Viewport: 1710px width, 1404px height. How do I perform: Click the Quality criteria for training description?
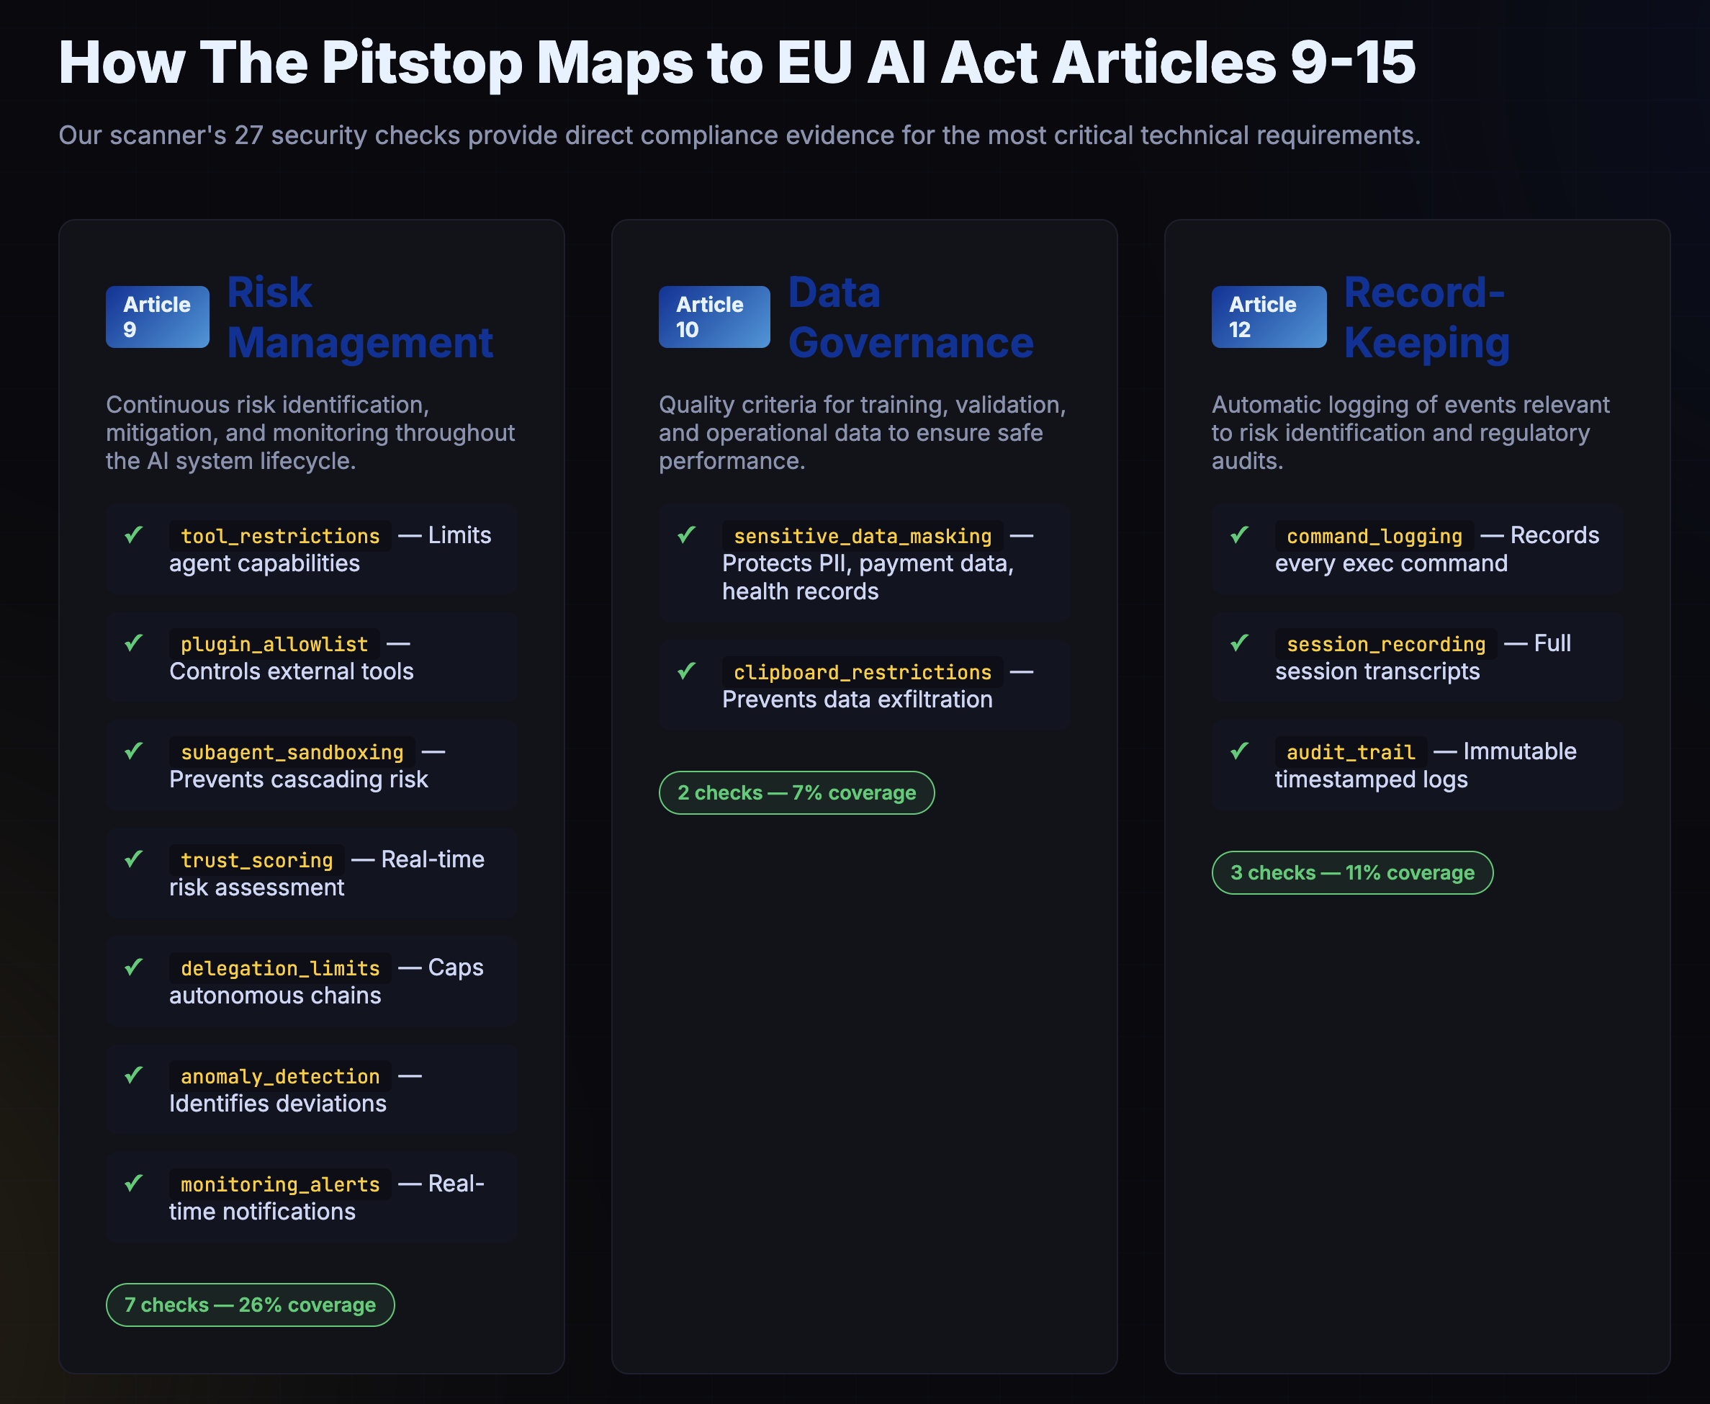(x=863, y=433)
